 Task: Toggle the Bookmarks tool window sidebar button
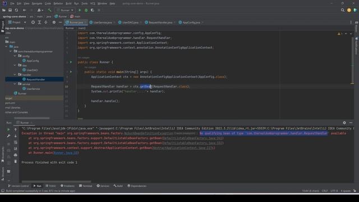point(2,155)
